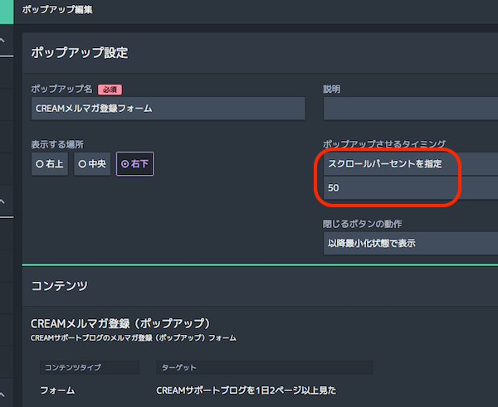This screenshot has height=407, width=498.
Task: Click the scroll percent field showing 50
Action: pos(411,188)
